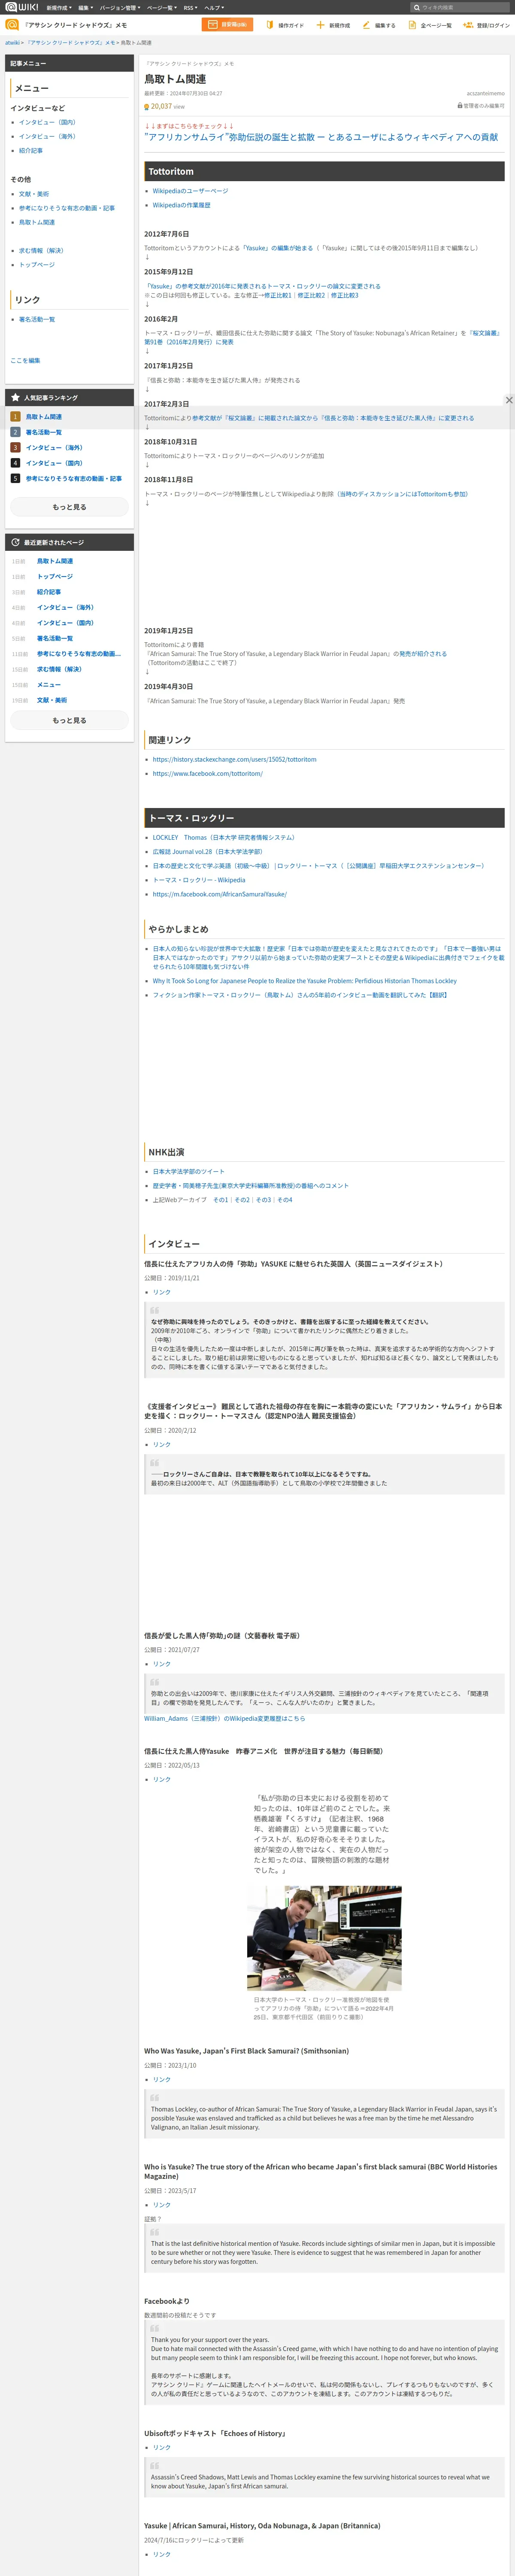Open "アフリカンサムライ"弥助伝説の誕生と拡散 headline link

coord(321,137)
